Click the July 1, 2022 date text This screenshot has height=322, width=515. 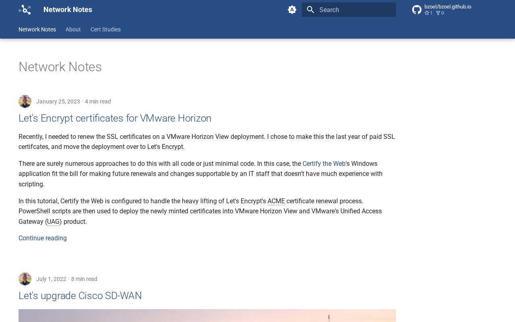[x=51, y=279]
